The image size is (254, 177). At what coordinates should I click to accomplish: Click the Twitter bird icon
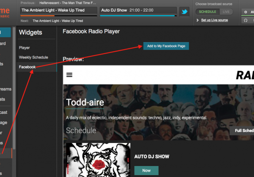185,11
